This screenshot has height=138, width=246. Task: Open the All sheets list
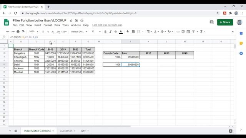16,131
